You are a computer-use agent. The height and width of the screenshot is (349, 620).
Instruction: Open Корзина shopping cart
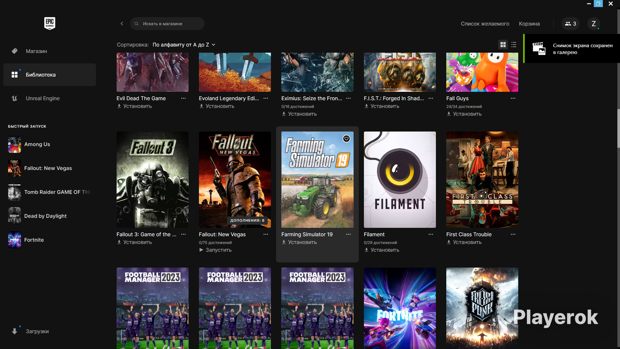coord(529,24)
